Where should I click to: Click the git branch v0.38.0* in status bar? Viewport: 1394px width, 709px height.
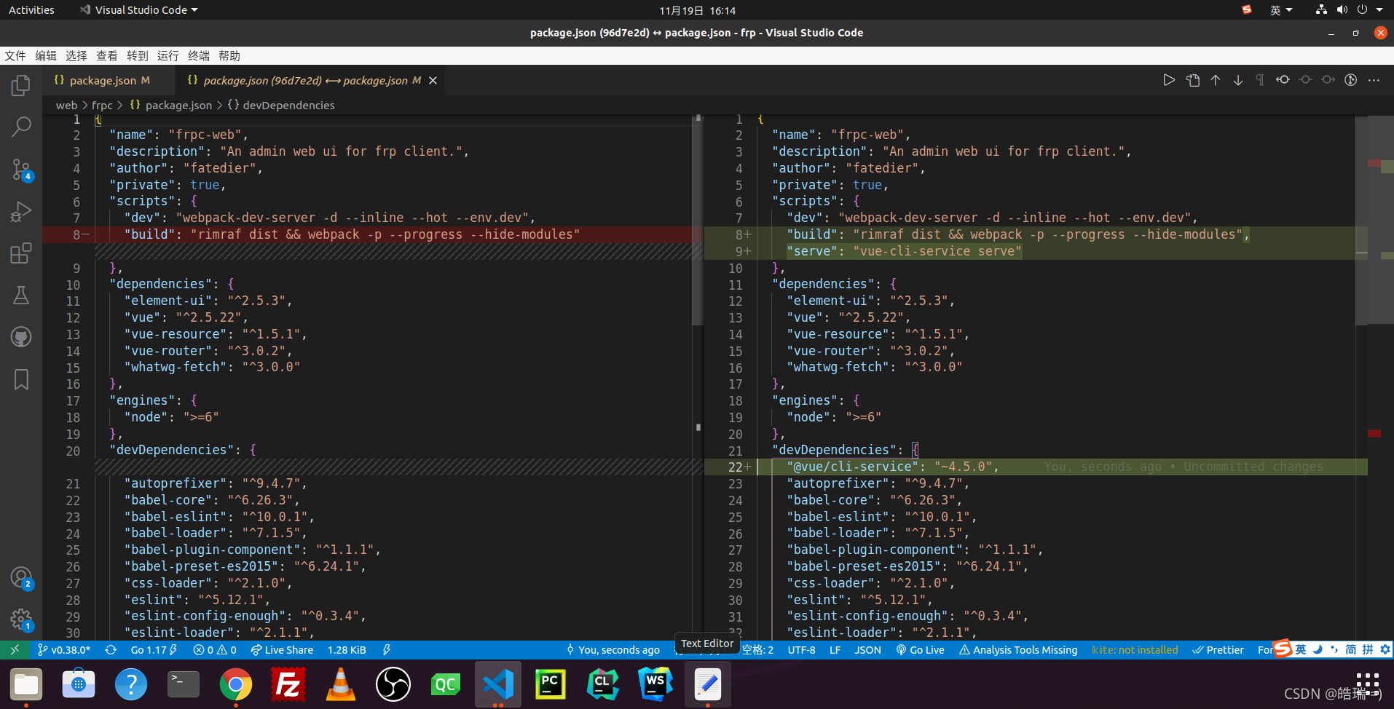pyautogui.click(x=64, y=650)
